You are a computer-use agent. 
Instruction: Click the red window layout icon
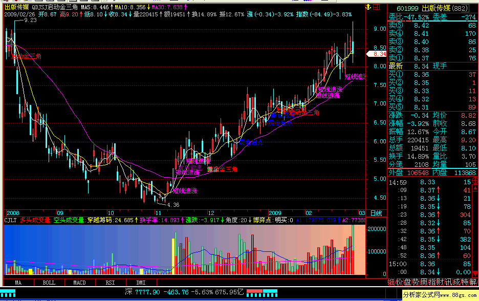[376, 7]
